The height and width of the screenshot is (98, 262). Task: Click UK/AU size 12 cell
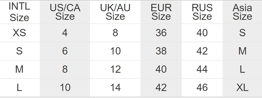(115, 69)
